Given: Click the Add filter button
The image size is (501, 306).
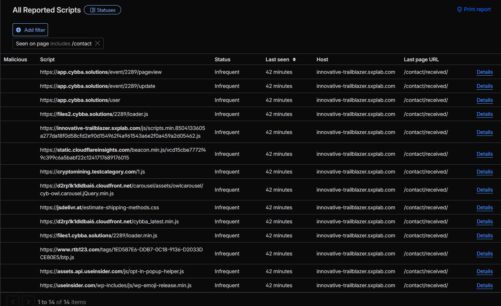Looking at the screenshot, I should [x=30, y=30].
